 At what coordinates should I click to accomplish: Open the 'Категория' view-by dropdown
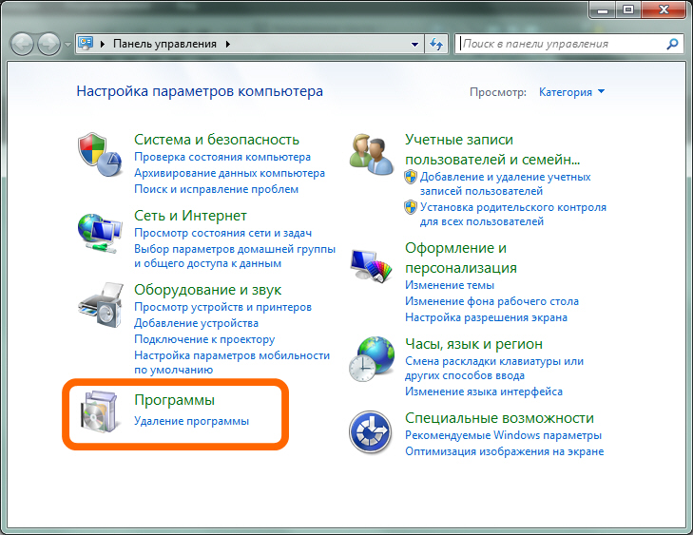coord(571,92)
